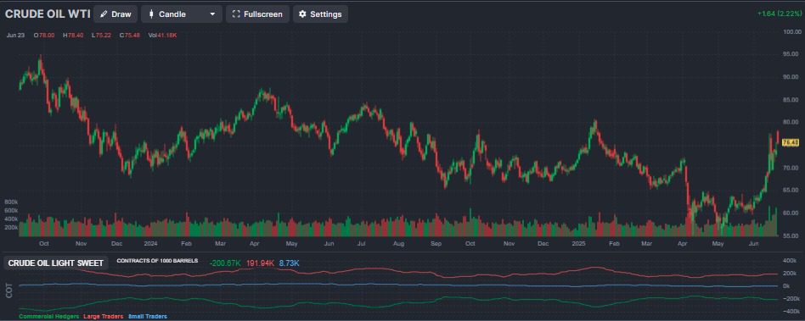Click the Fullscreen button label
Image resolution: width=805 pixels, height=321 pixels.
coord(263,14)
